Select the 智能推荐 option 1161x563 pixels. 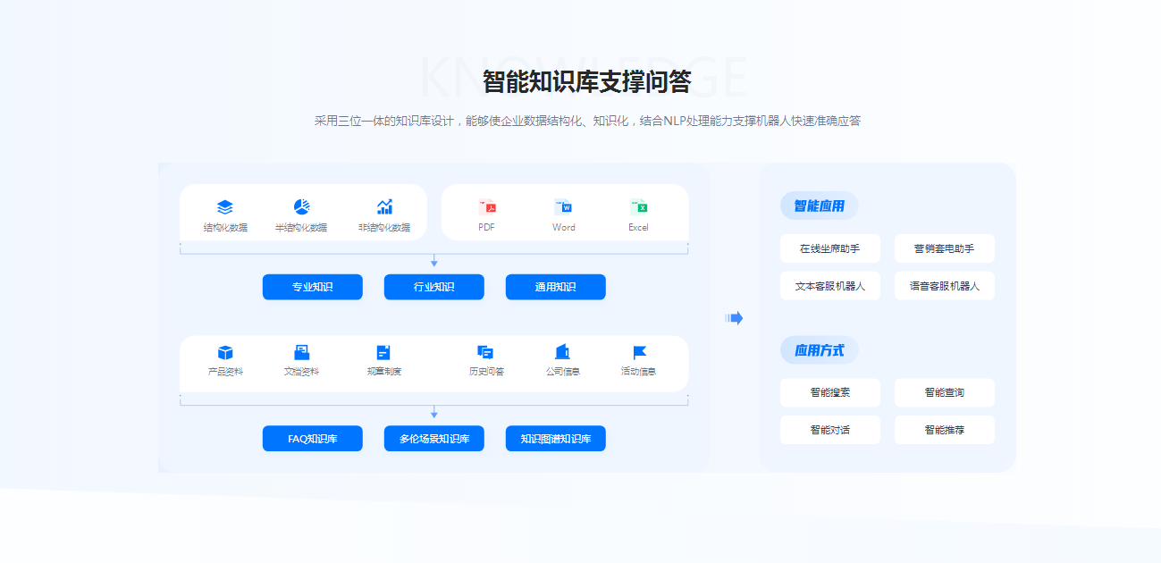coord(944,430)
